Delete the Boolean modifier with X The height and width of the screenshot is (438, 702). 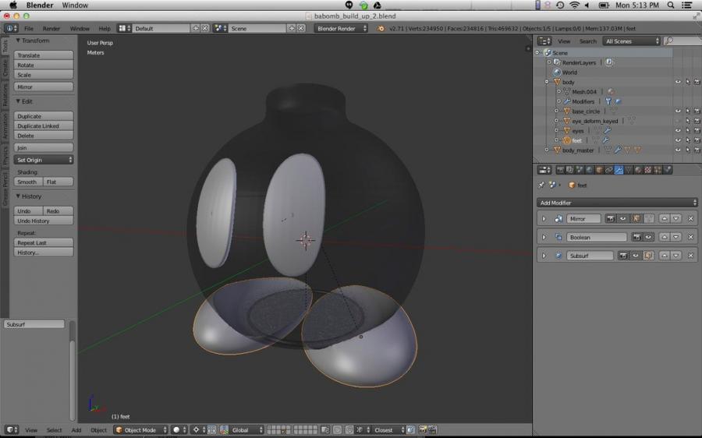tap(690, 237)
